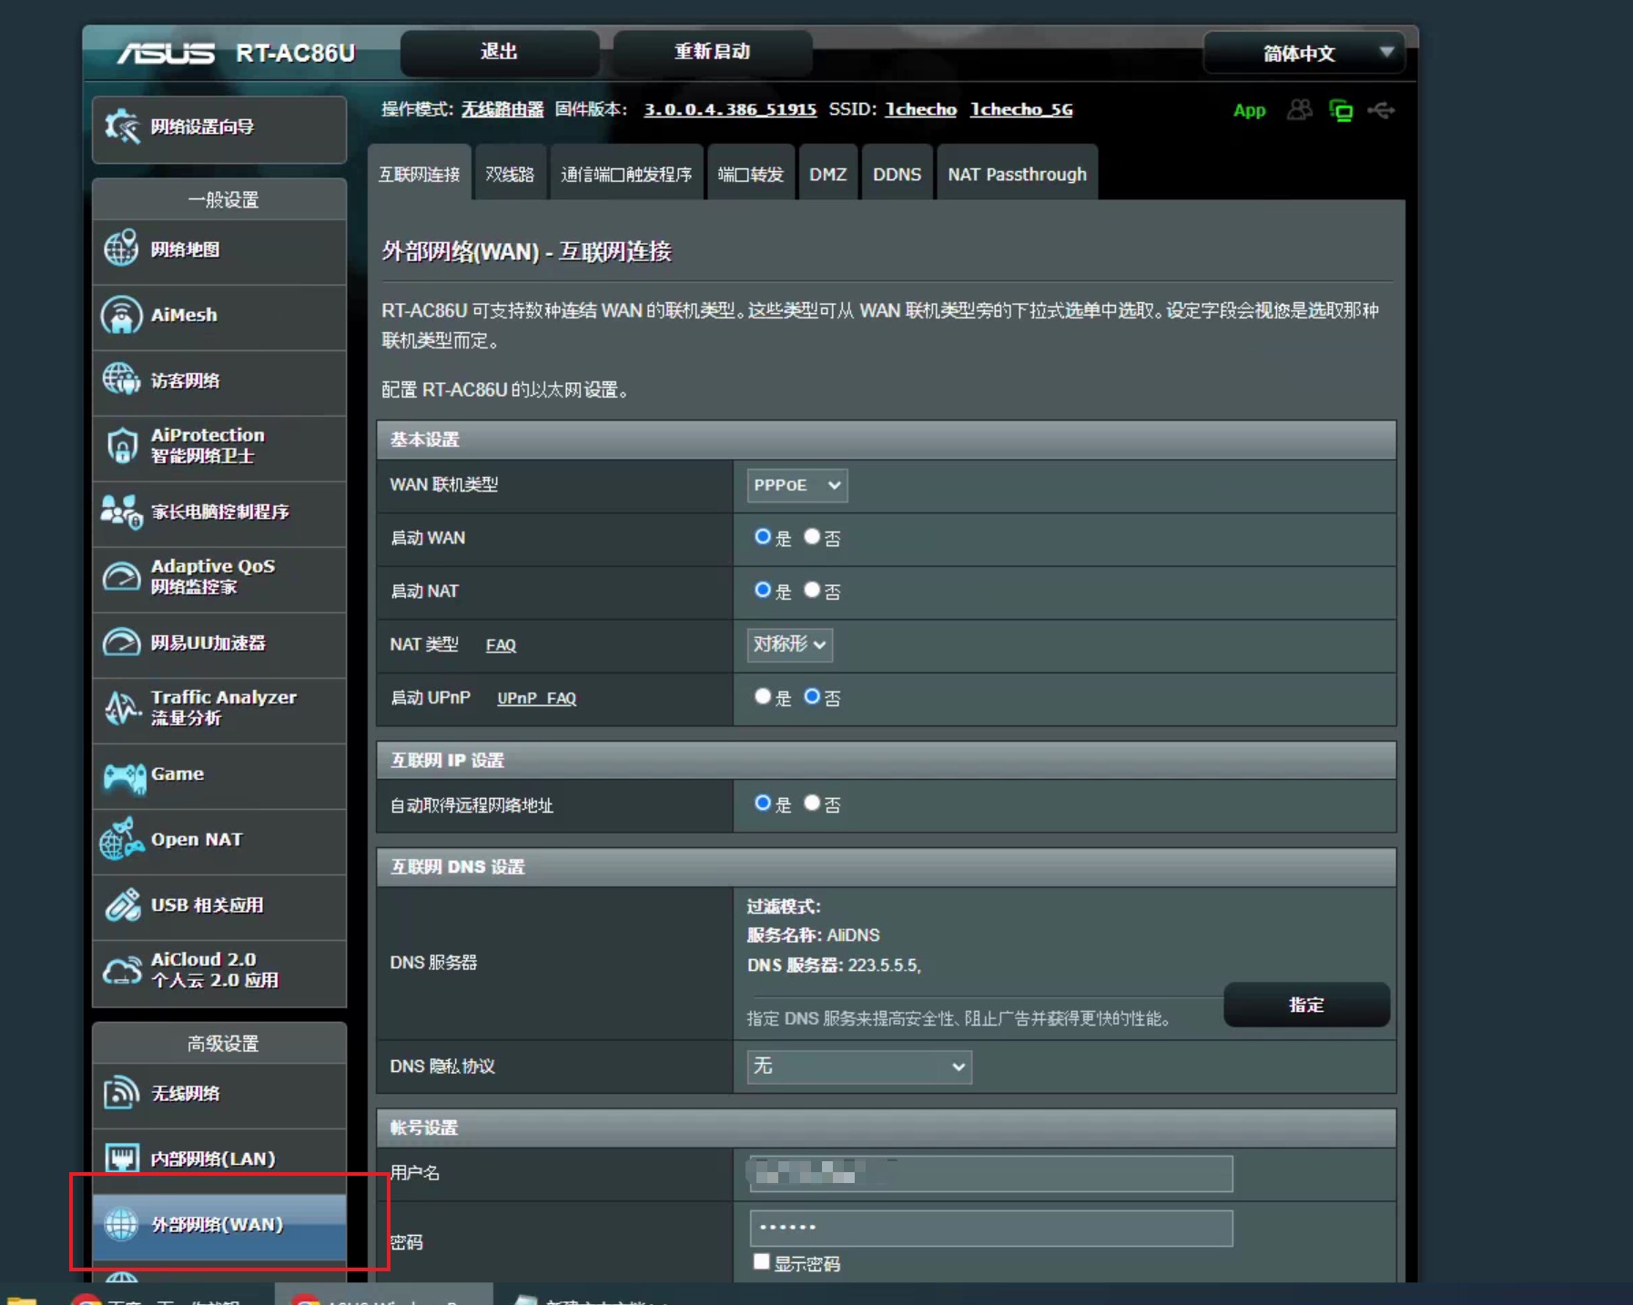Open the AiMesh sidebar icon

pos(121,315)
